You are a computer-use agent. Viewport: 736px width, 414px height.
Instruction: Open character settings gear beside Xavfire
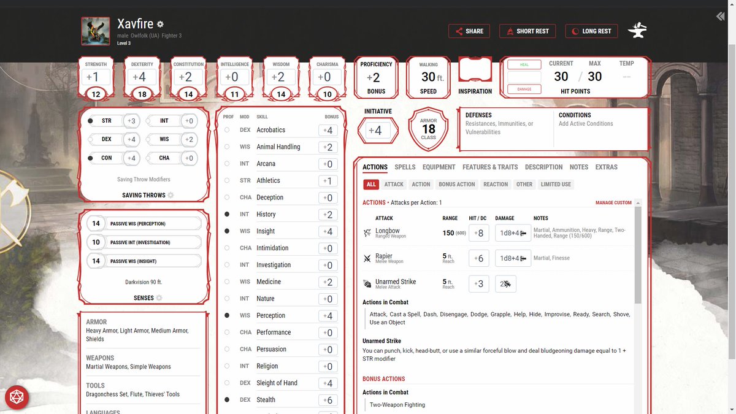[x=160, y=25]
